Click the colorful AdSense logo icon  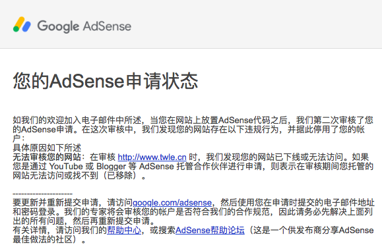[22, 24]
